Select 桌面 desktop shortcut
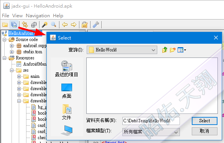 point(67,91)
